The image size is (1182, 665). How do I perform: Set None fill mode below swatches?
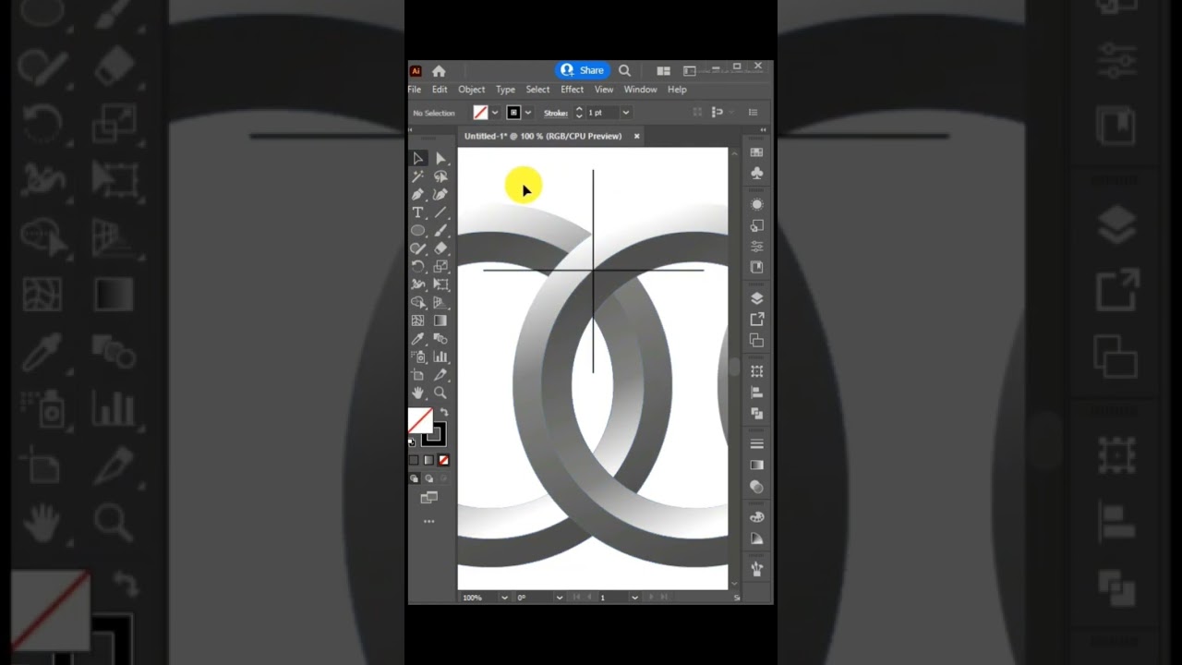443,460
